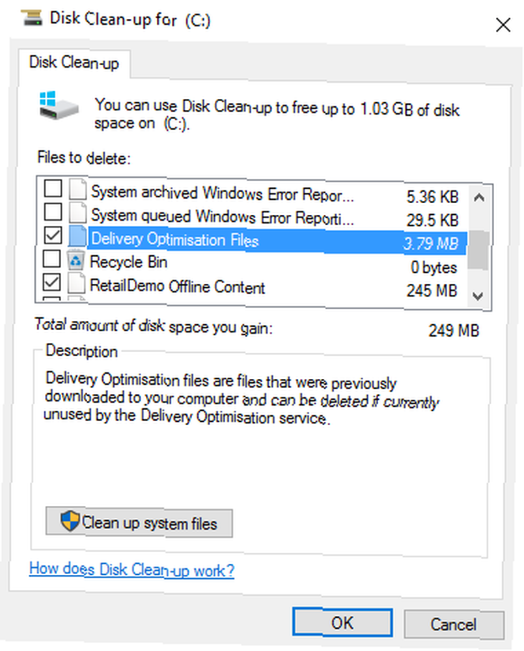Click the file icon beside Delivery Optimisation Files
The image size is (524, 651).
(x=77, y=237)
